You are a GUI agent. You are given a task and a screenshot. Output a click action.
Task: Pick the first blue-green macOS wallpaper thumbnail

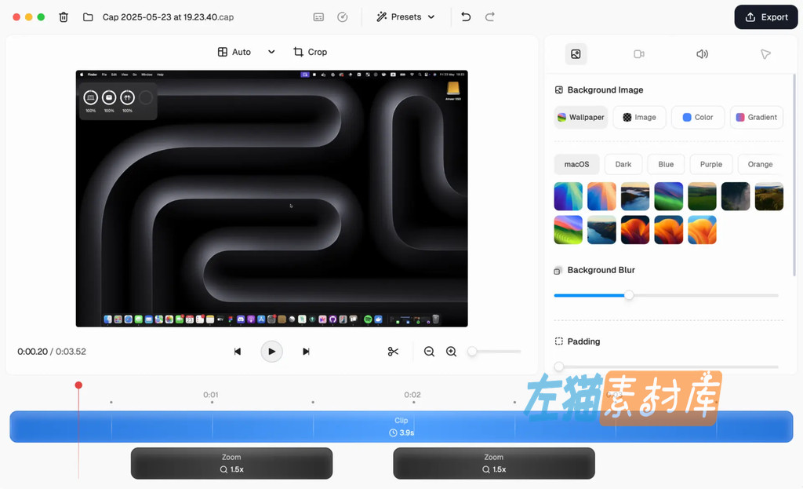[x=569, y=196]
